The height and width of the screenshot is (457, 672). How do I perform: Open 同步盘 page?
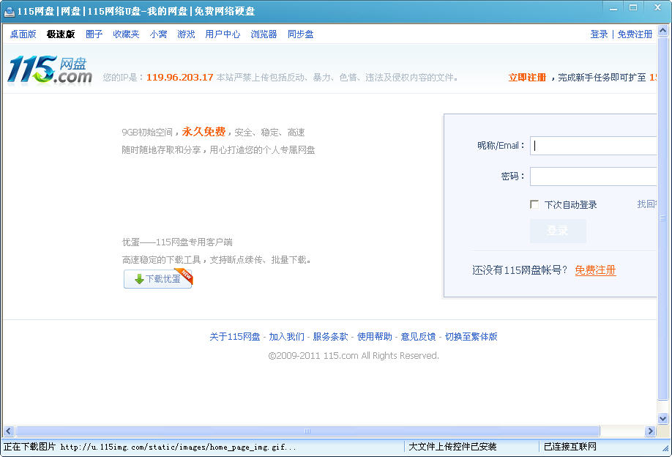click(300, 34)
